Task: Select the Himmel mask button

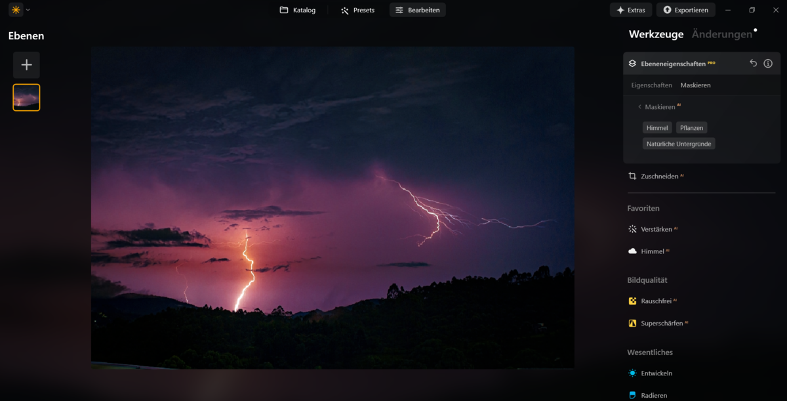Action: click(x=656, y=128)
